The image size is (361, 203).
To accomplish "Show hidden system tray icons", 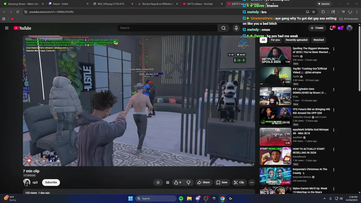I will pos(324,198).
